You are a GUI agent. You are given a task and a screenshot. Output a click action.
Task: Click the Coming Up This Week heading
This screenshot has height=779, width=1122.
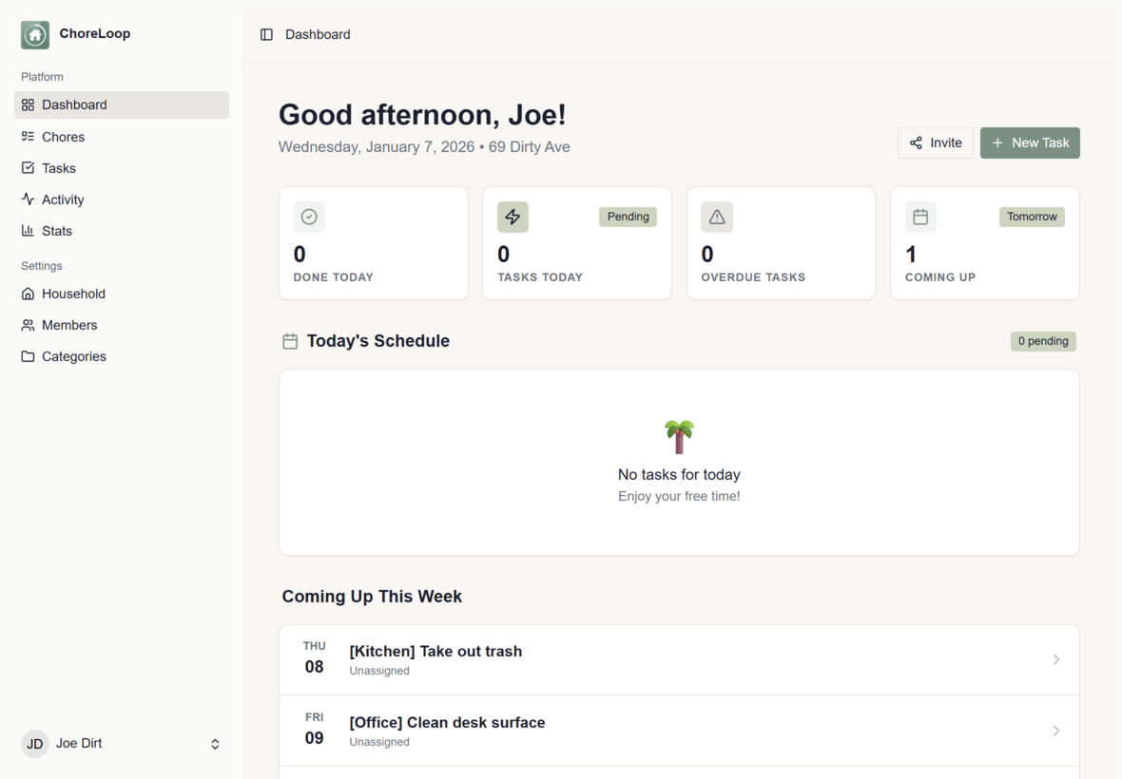tap(372, 597)
